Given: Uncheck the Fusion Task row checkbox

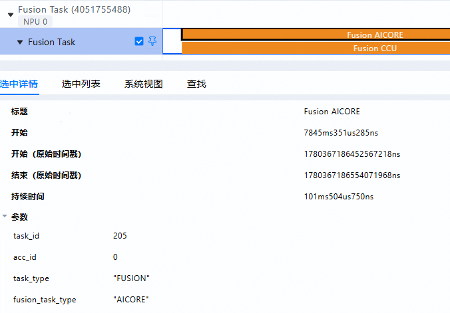Looking at the screenshot, I should click(x=139, y=41).
